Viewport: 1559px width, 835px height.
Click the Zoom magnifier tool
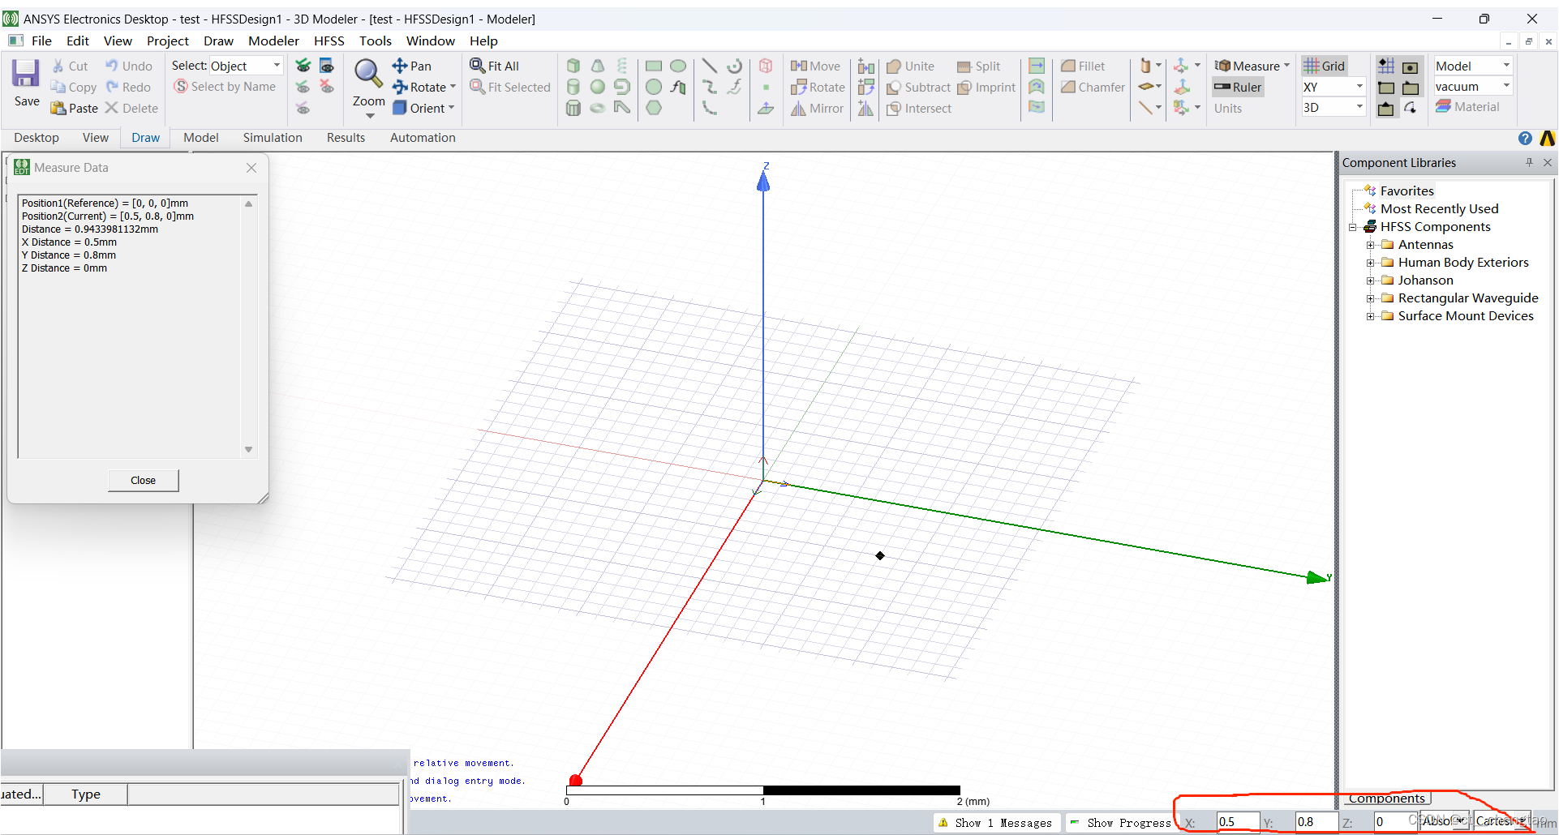[x=368, y=75]
